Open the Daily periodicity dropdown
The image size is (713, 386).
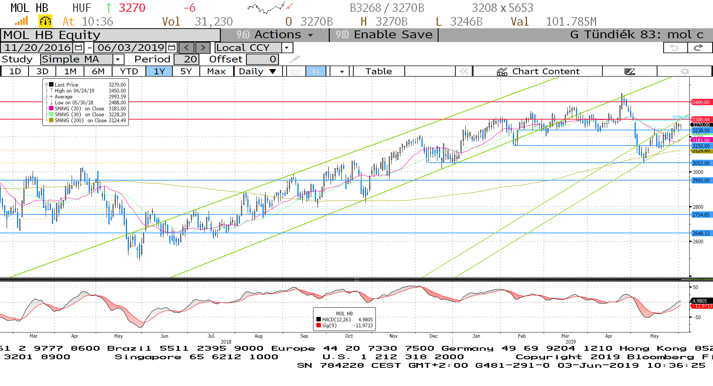[x=258, y=71]
